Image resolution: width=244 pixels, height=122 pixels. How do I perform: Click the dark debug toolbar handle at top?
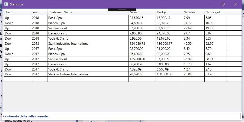tap(122, 10)
